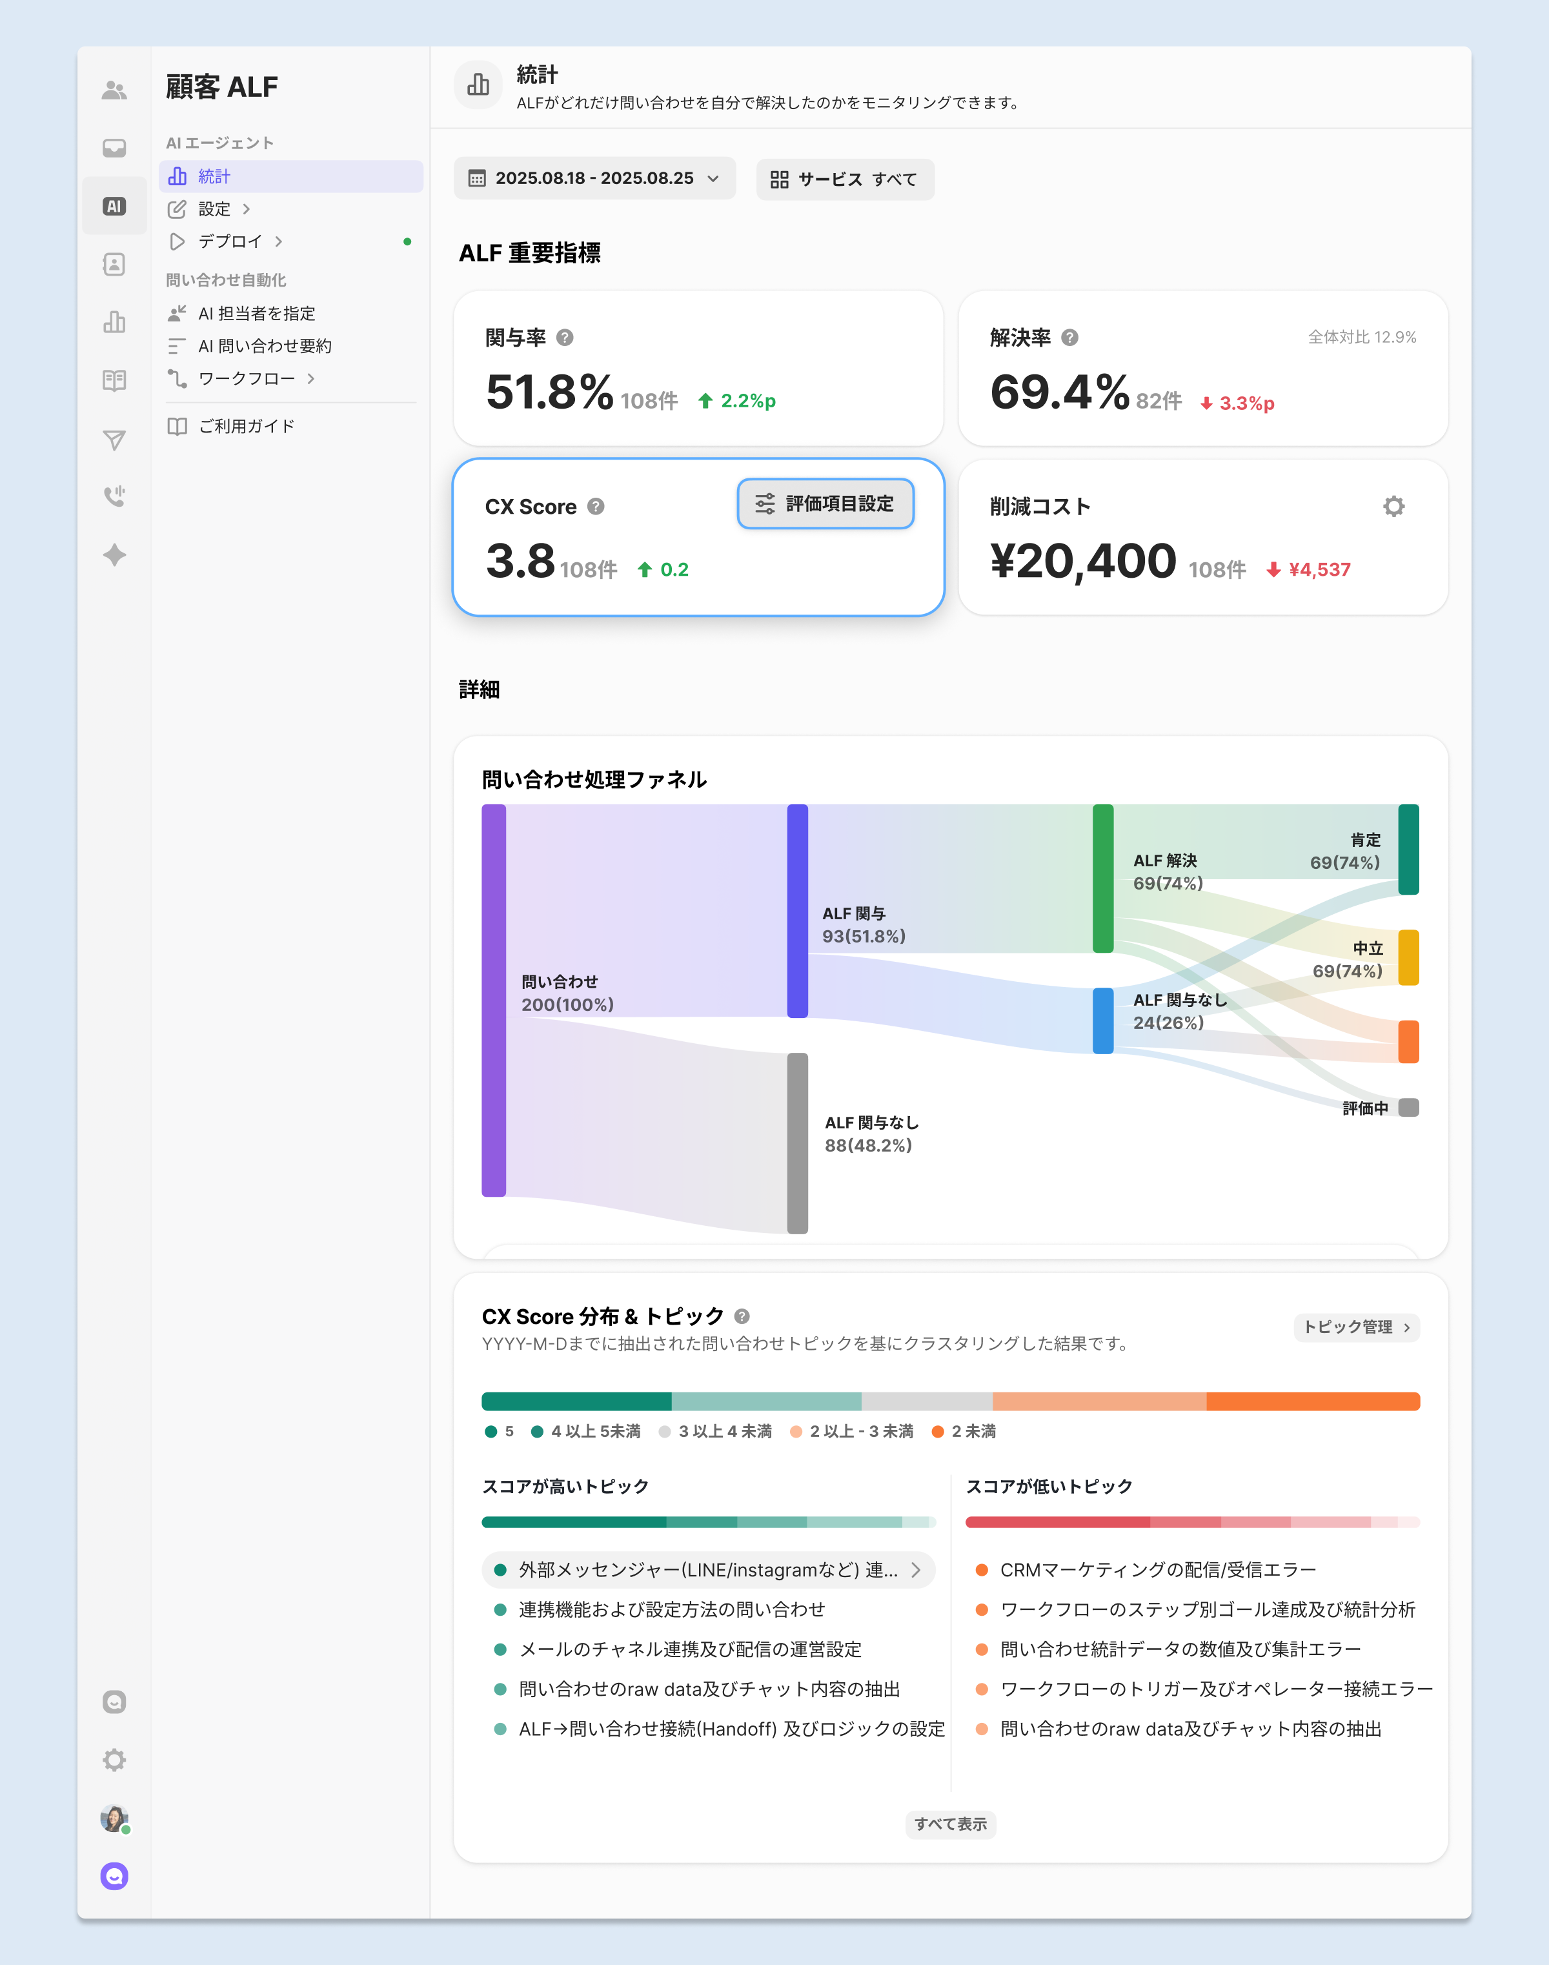Image resolution: width=1549 pixels, height=1965 pixels.
Task: Click the sparkle star icon in rail
Action: click(114, 555)
